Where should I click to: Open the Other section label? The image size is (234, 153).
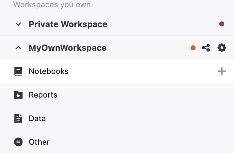coord(39,142)
